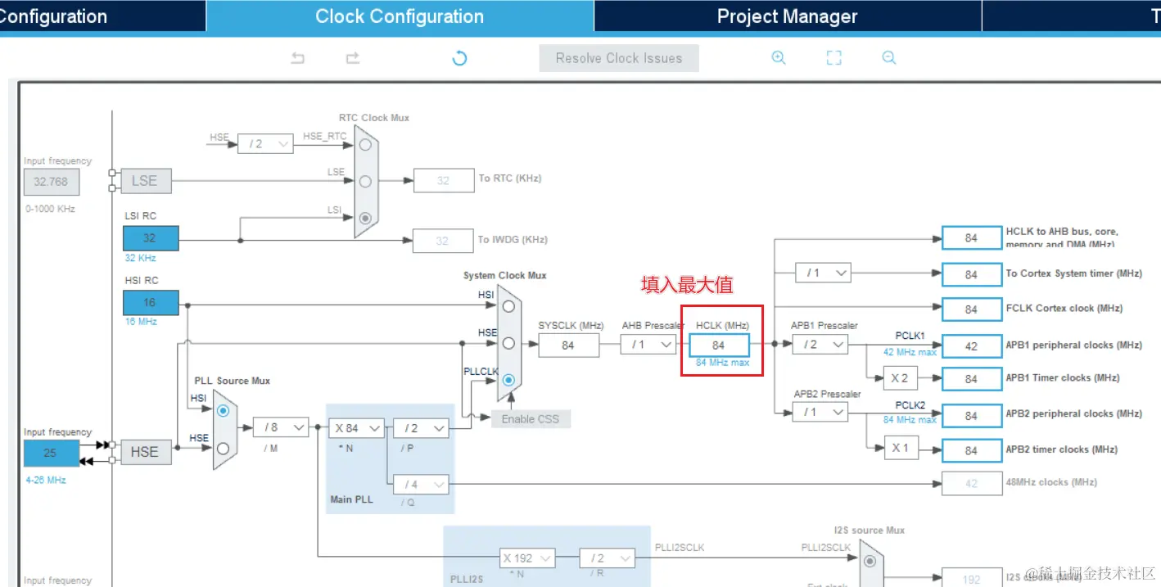Viewport: 1161px width, 587px height.
Task: Select HSI in System Clock Mux
Action: tap(508, 306)
